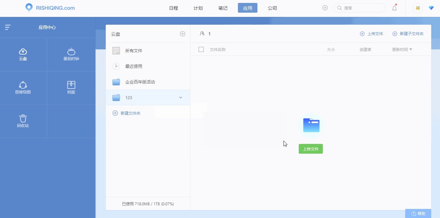Click the 大小 column header

pyautogui.click(x=331, y=50)
